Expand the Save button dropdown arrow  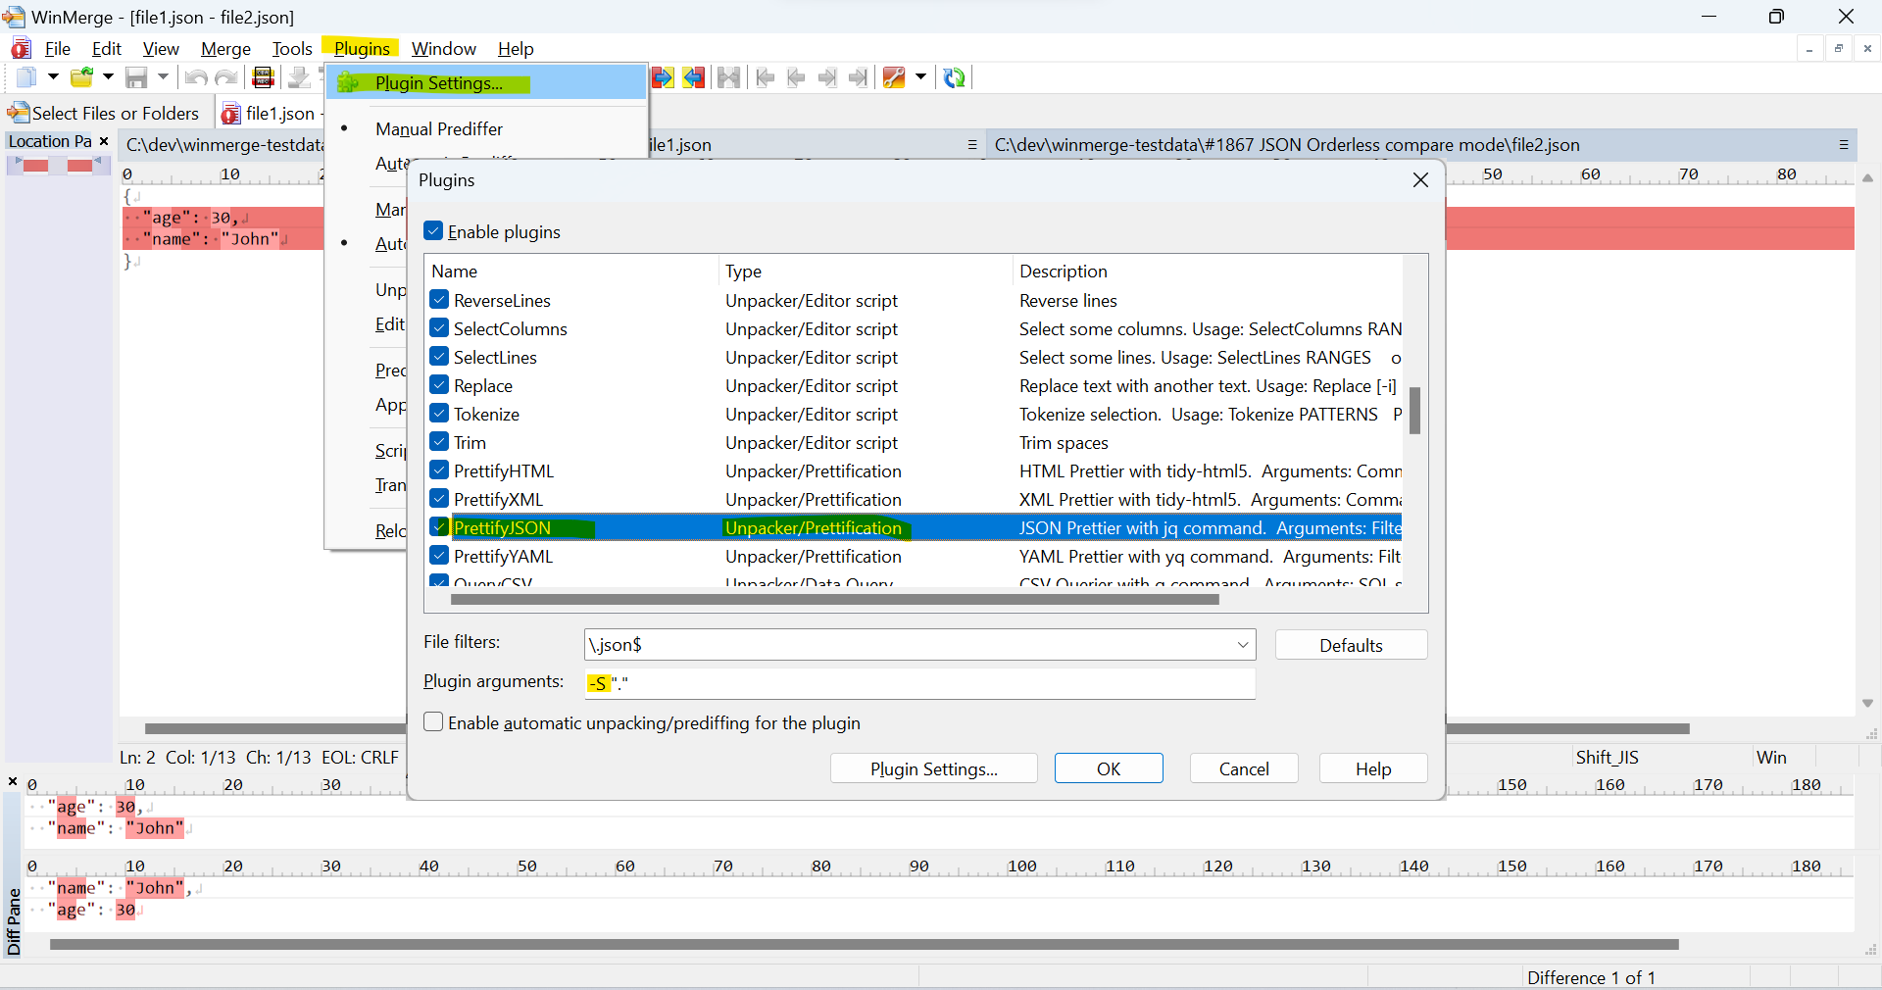(163, 78)
